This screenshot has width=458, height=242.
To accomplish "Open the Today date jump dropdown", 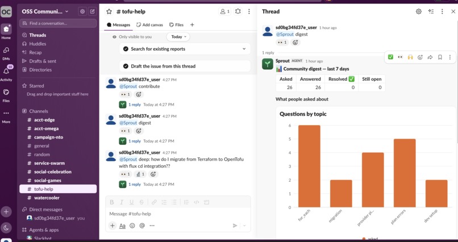I will tap(178, 37).
